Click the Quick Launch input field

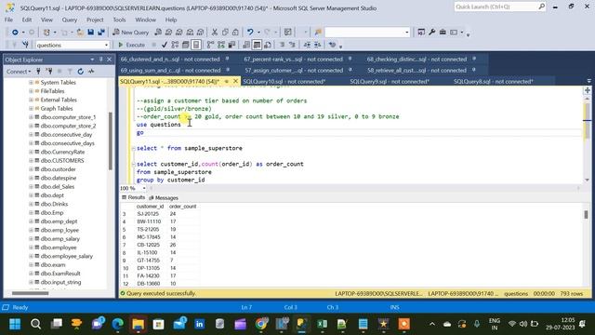(x=496, y=7)
